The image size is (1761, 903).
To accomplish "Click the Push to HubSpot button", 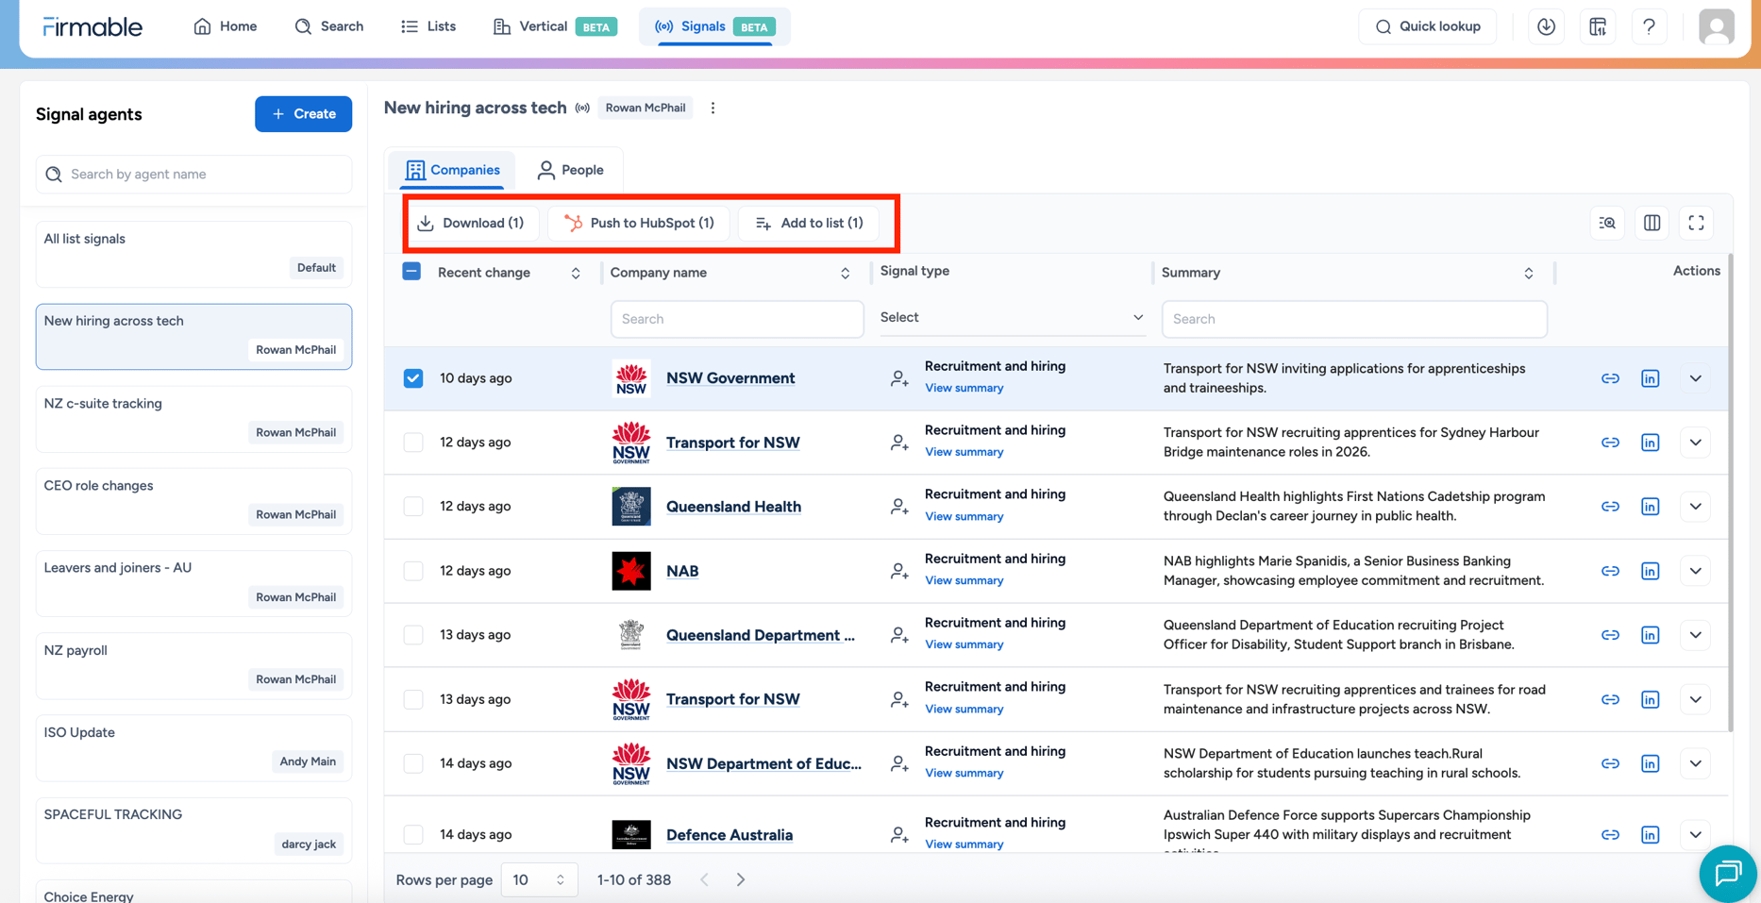I will coord(638,223).
